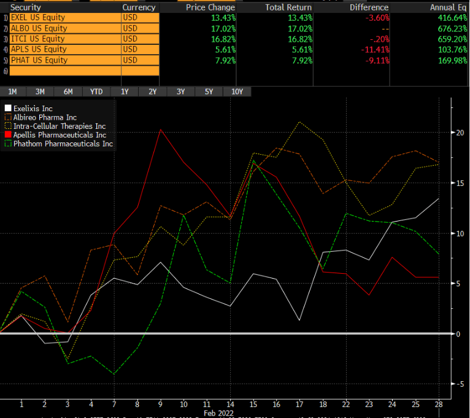Click the -.20% difference value
Screen dimensions: 470x418
click(379, 39)
